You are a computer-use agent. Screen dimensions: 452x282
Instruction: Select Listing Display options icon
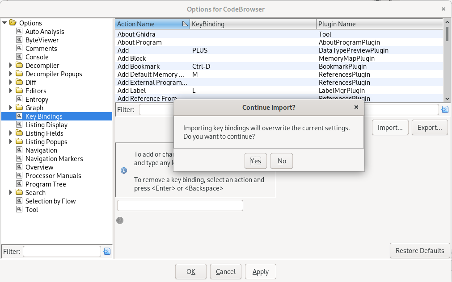coord(19,124)
